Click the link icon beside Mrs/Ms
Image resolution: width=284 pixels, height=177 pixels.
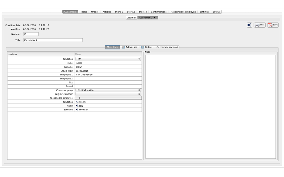pyautogui.click(x=77, y=102)
